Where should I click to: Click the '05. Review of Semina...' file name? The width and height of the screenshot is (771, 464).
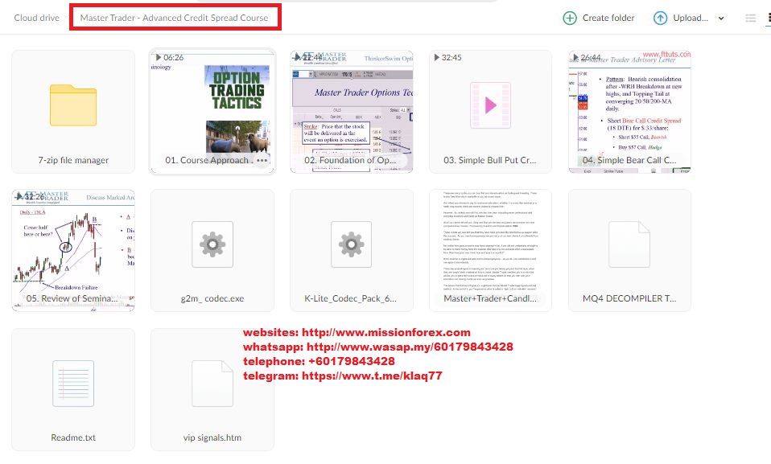click(72, 298)
